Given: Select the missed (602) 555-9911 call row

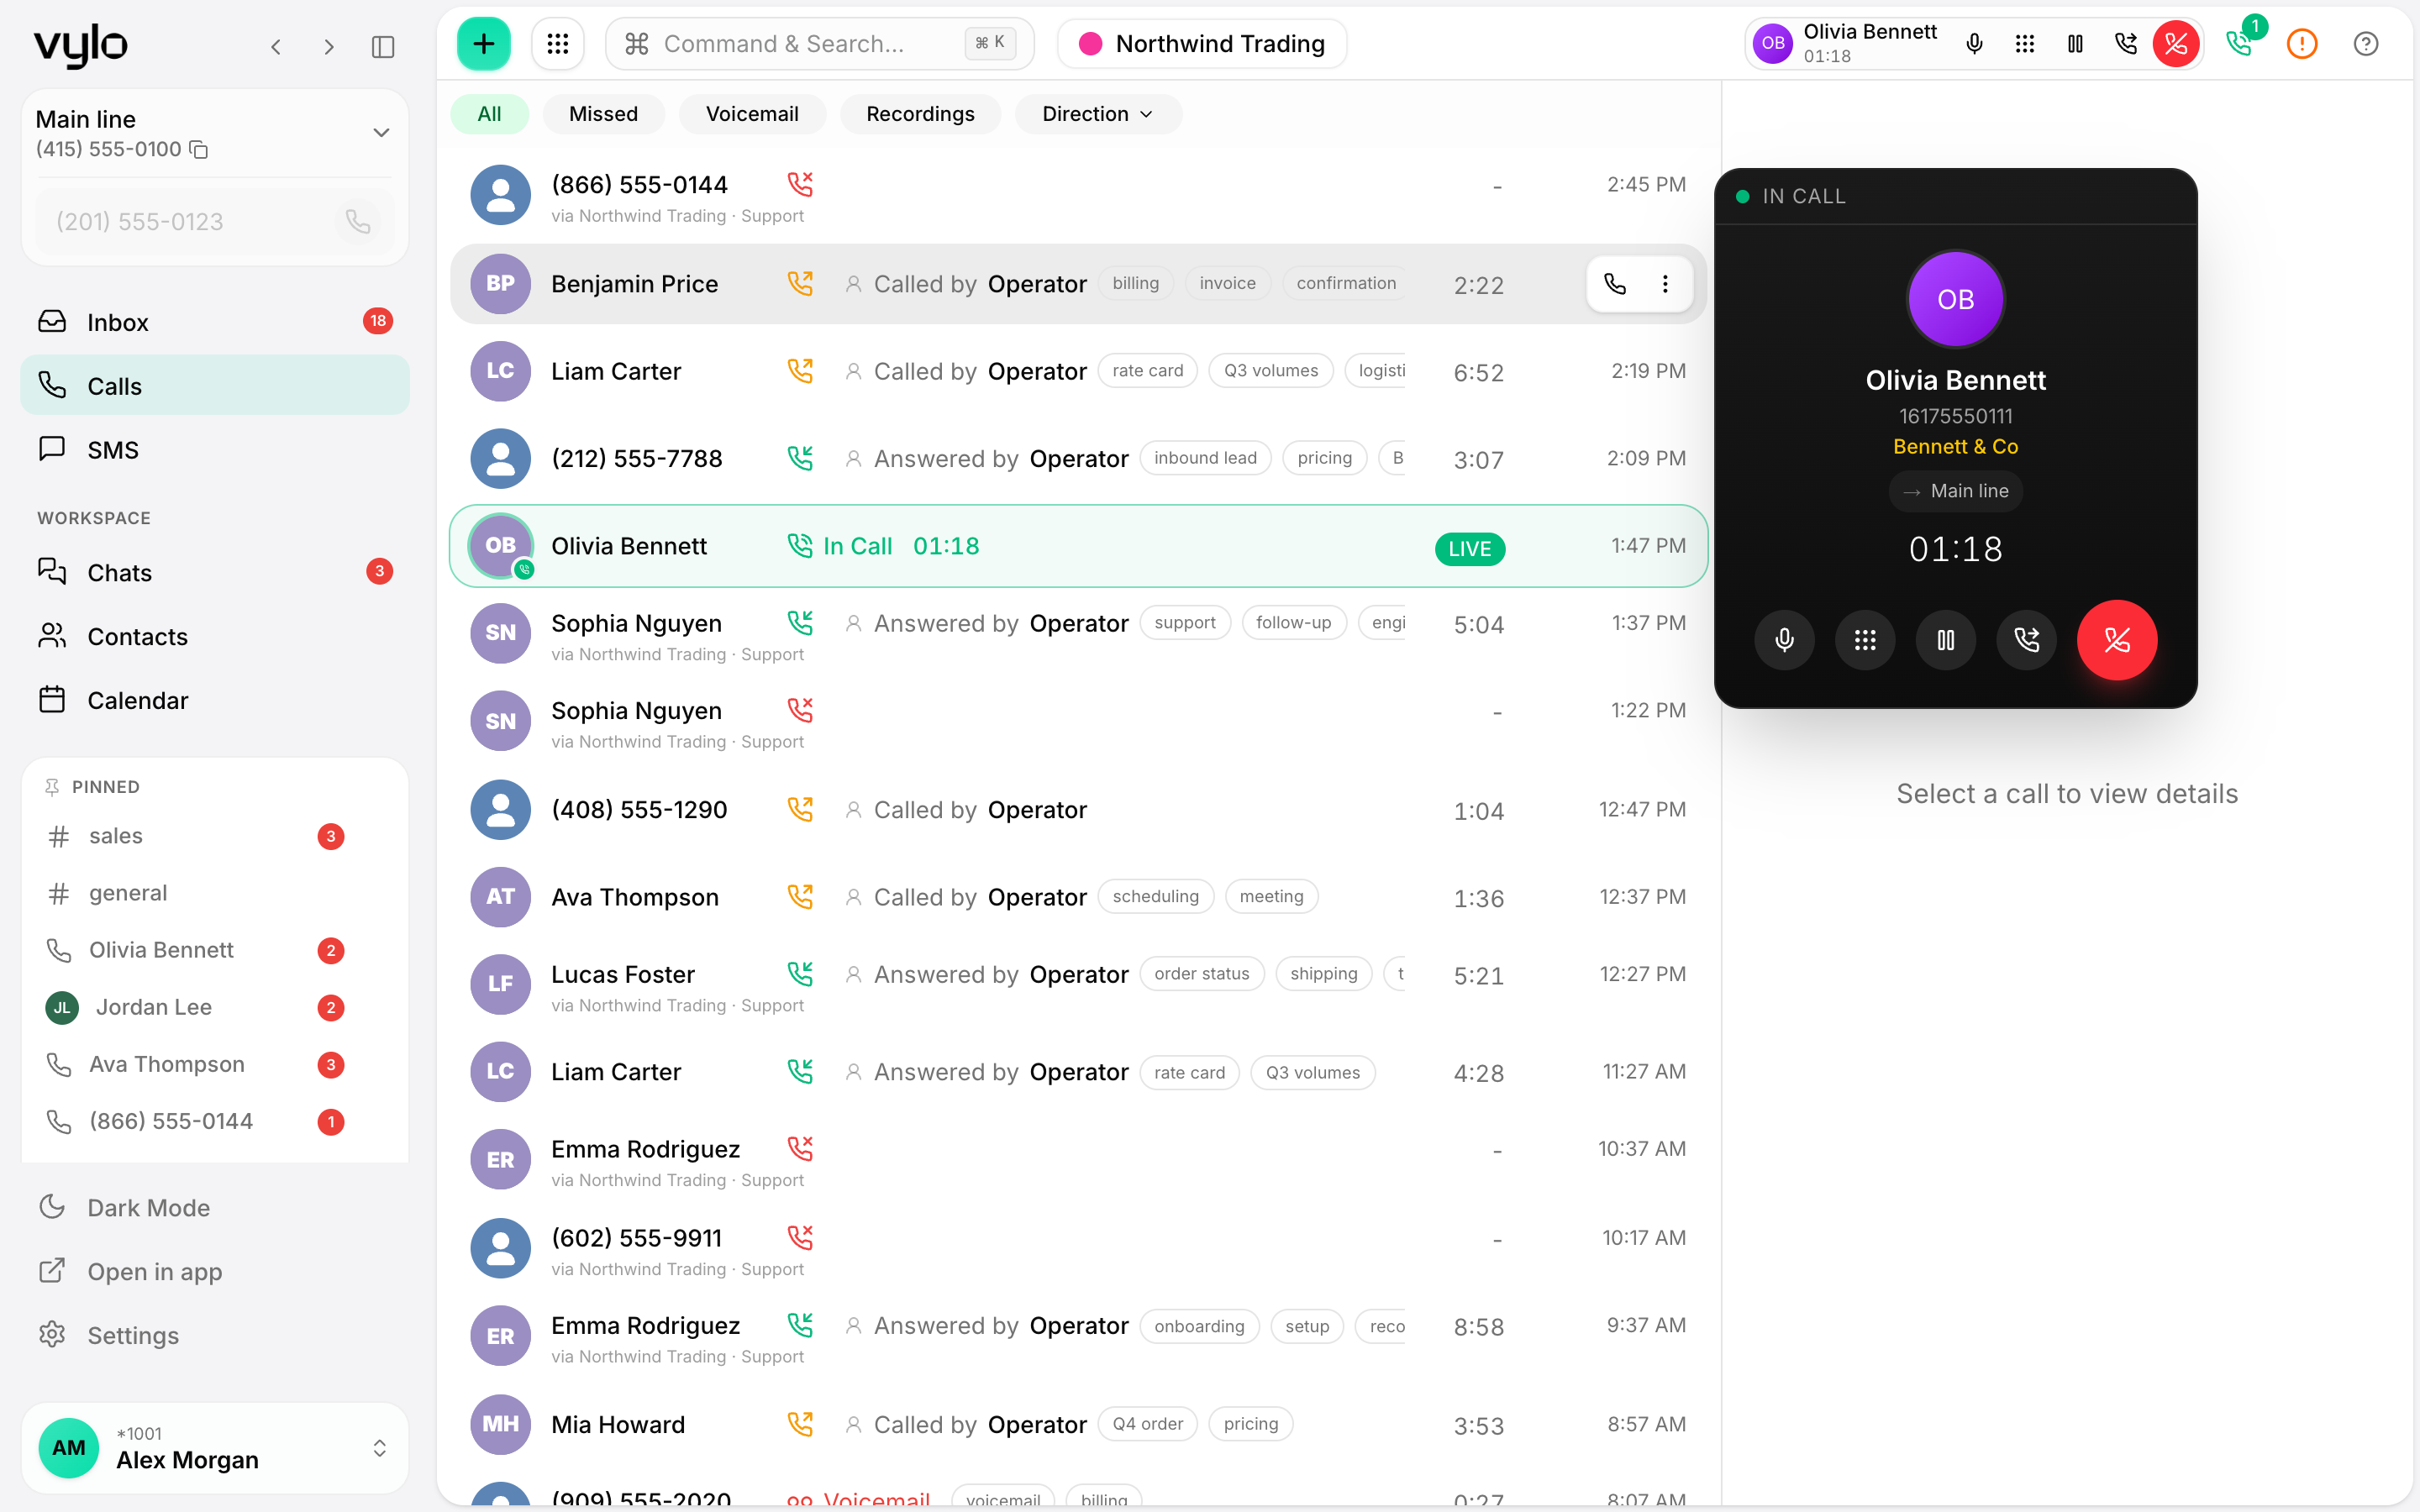Looking at the screenshot, I should 1078,1248.
